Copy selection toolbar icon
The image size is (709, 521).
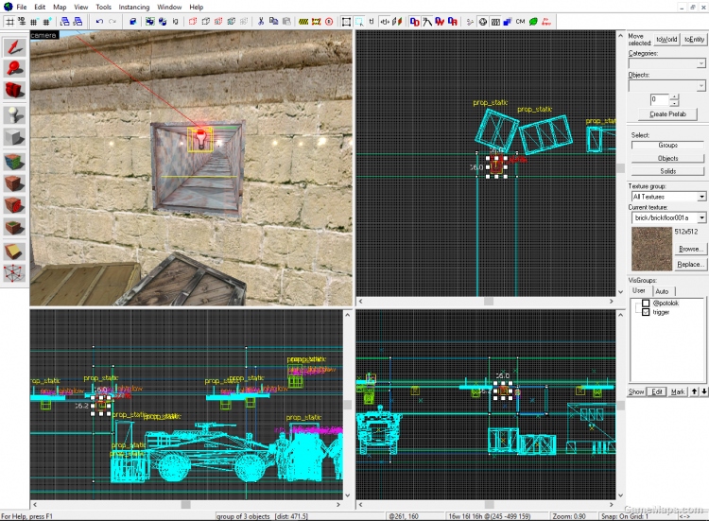tap(273, 21)
